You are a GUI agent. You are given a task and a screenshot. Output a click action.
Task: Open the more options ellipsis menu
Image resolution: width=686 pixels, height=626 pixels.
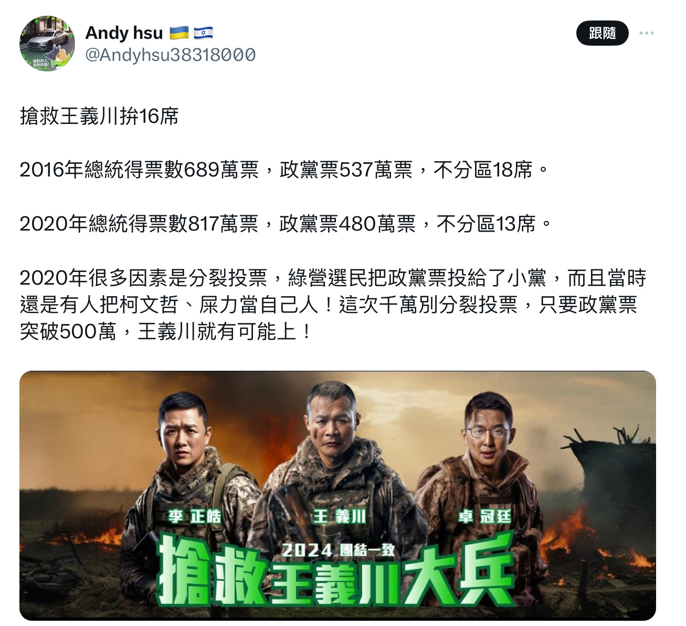point(646,33)
